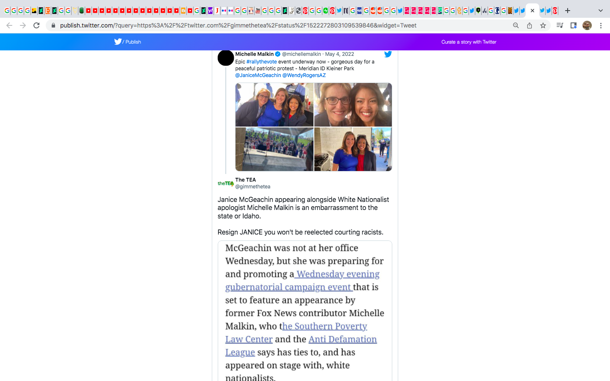Click the zoom magnifier icon in address bar
The width and height of the screenshot is (610, 381).
coord(516,25)
